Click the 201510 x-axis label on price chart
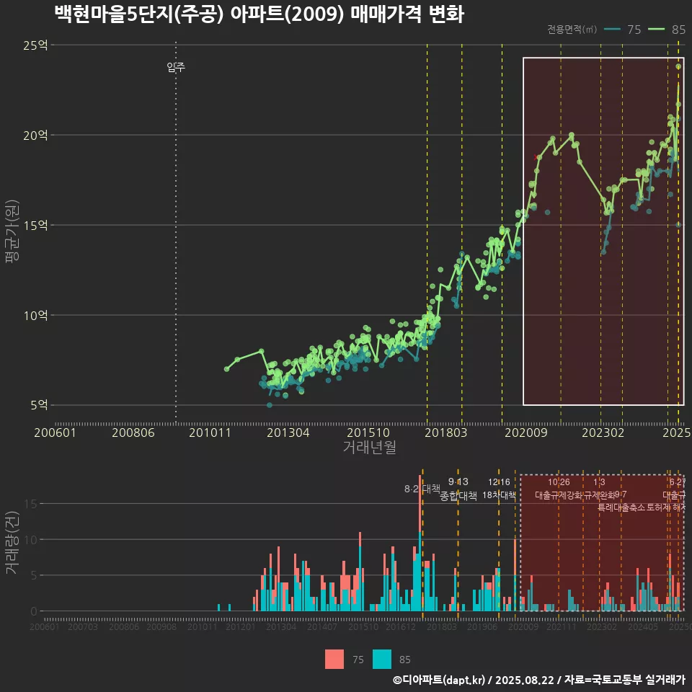 coord(368,432)
